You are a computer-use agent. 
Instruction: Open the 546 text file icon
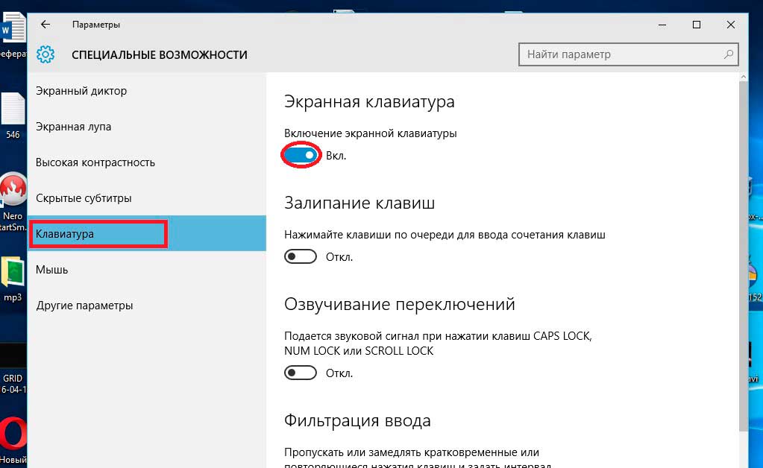(x=13, y=110)
